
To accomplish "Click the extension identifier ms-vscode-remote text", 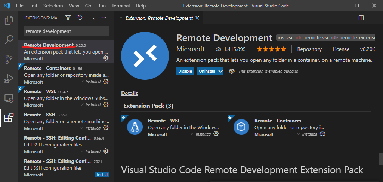I will point(325,38).
